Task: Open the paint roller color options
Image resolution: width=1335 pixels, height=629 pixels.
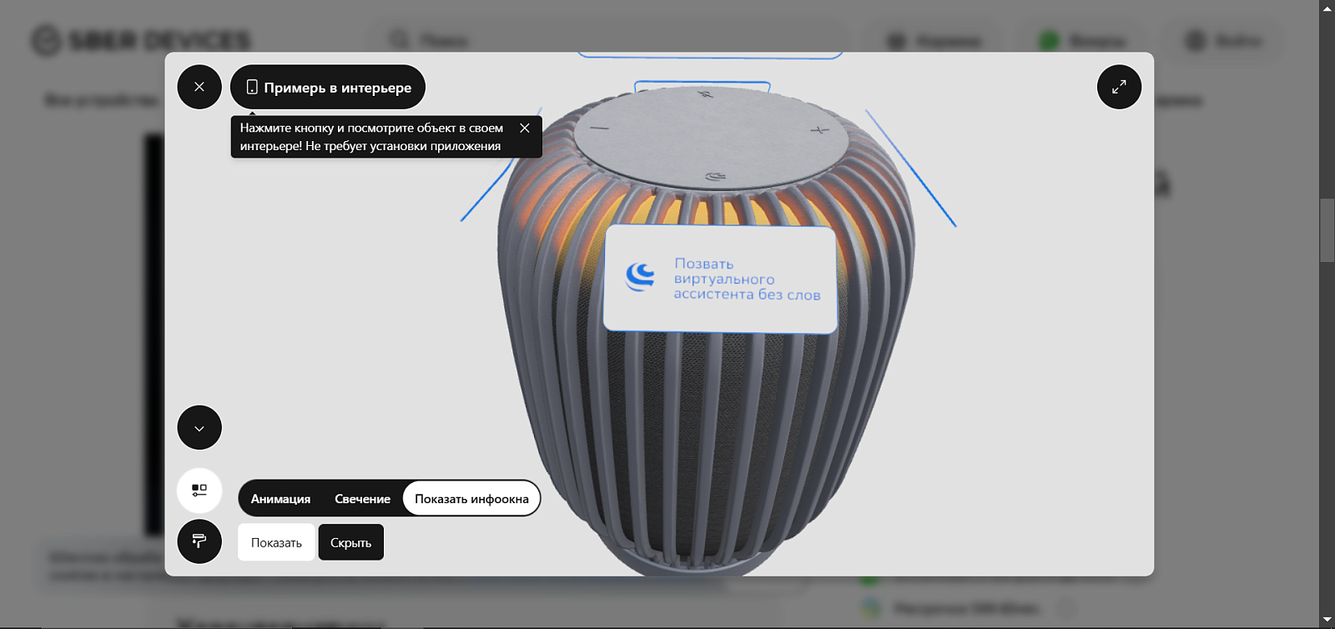Action: pos(199,541)
